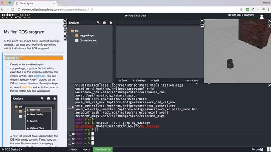Click the grid layout icon beside Forum
Image resolution: width=271 pixels, height=152 pixels.
click(269, 149)
